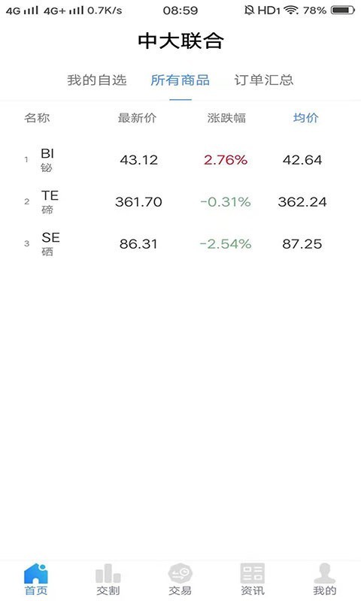The height and width of the screenshot is (601, 361).
Task: Tap the 中大联合 page title
Action: click(x=180, y=41)
